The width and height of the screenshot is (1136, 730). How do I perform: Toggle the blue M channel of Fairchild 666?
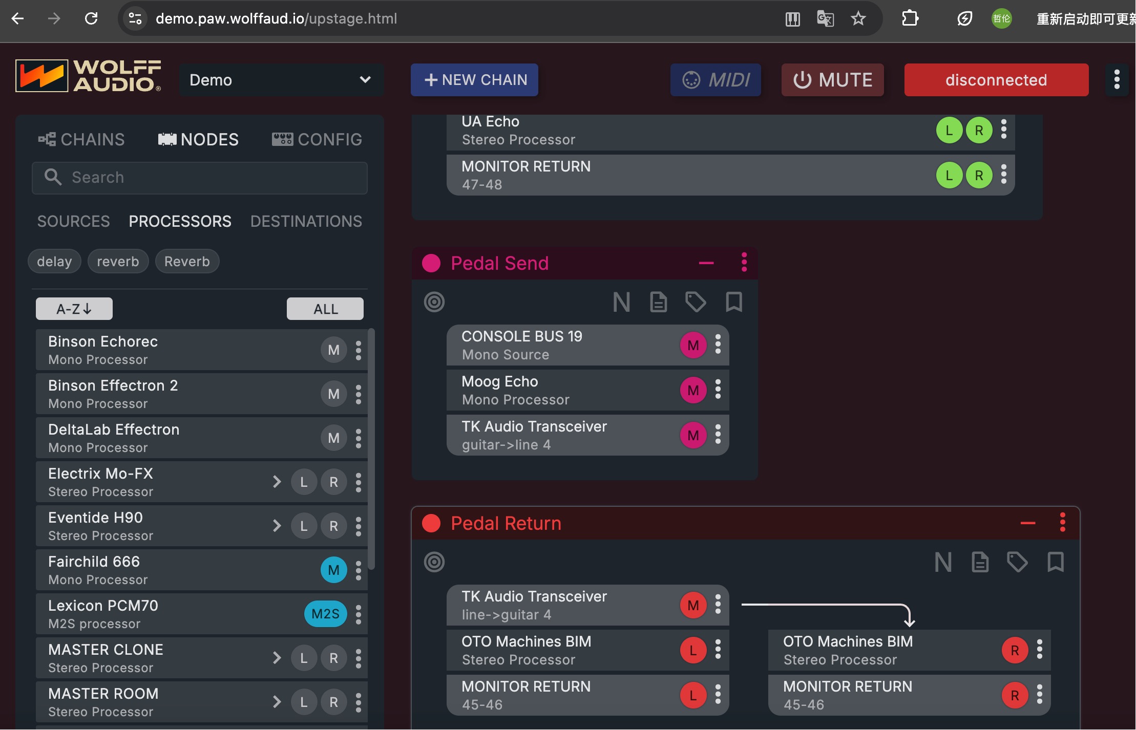[x=333, y=570]
